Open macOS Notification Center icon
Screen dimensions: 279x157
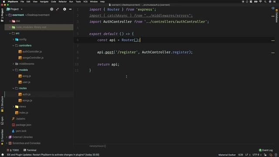click(x=274, y=2)
